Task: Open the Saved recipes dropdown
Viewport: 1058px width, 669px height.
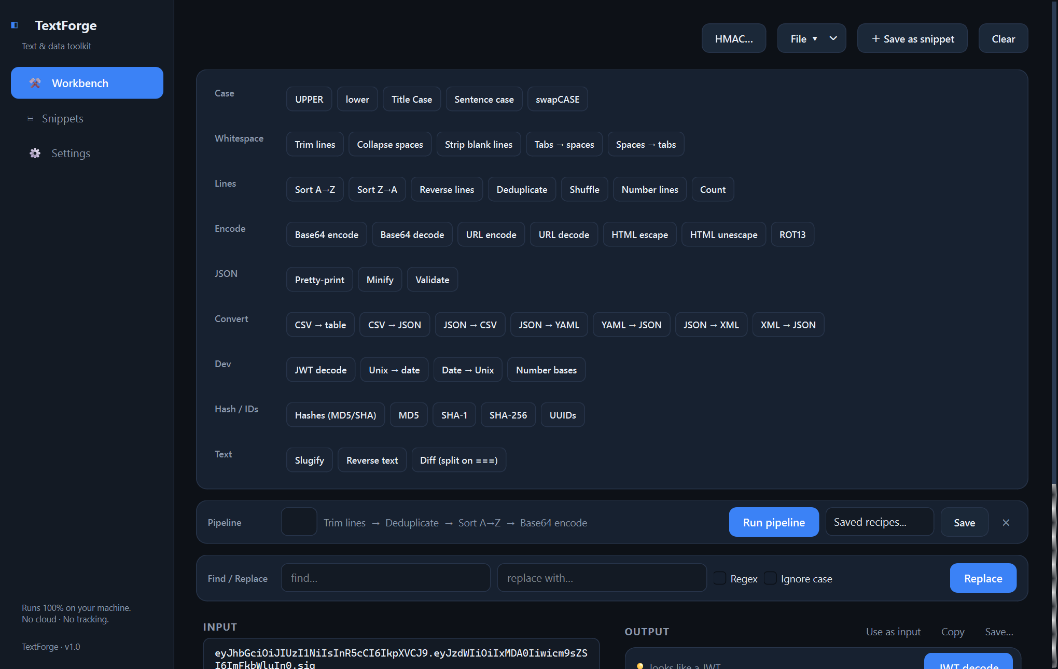Action: pos(880,522)
